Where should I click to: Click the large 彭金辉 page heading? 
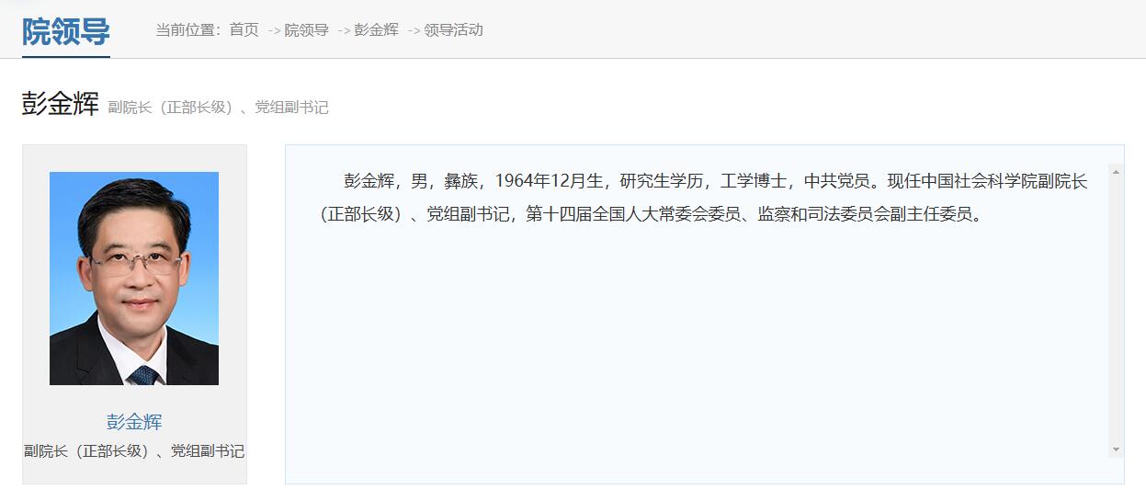pos(61,104)
